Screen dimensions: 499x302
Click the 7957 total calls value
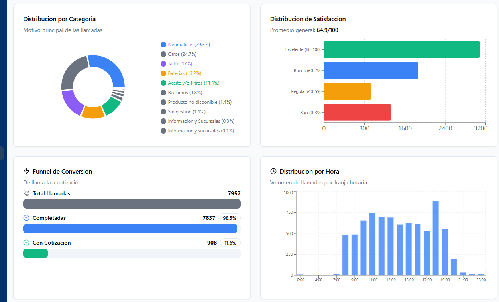[x=234, y=193]
